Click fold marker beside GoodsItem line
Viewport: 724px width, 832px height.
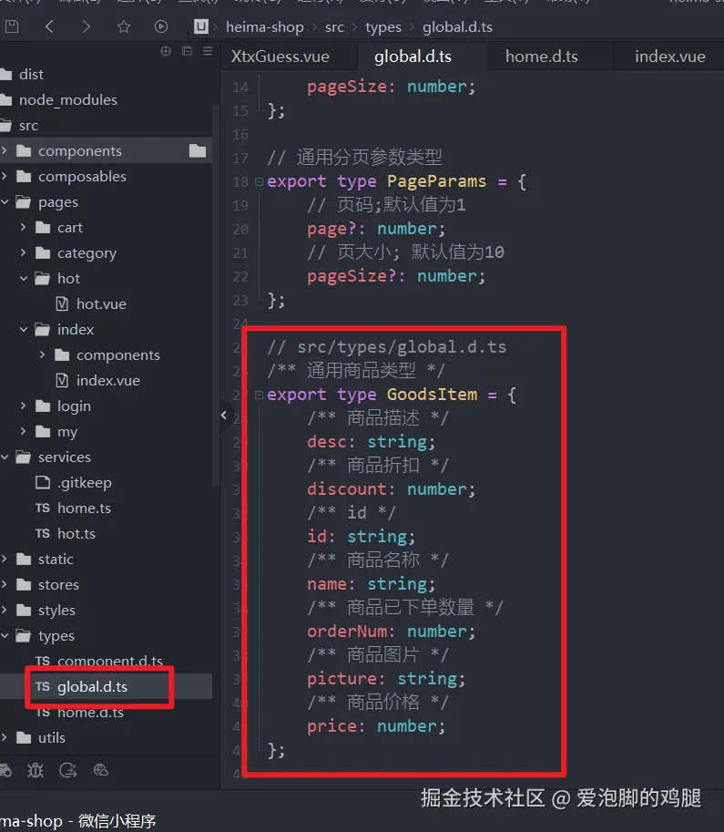coord(259,395)
